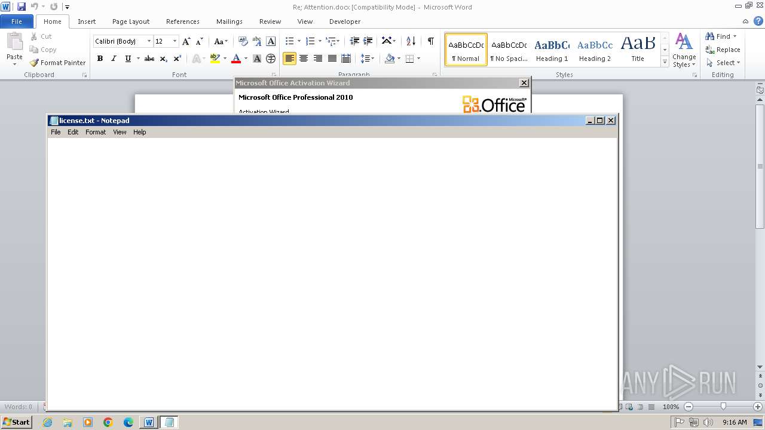The width and height of the screenshot is (765, 430).
Task: Click the Paste icon
Action: (x=14, y=42)
